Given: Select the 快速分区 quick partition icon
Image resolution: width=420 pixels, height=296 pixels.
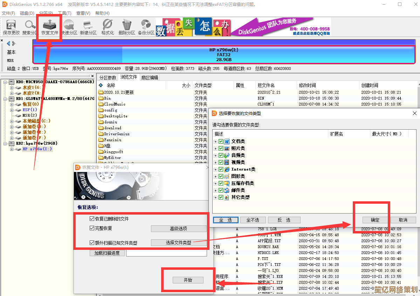Looking at the screenshot, I should click(69, 27).
